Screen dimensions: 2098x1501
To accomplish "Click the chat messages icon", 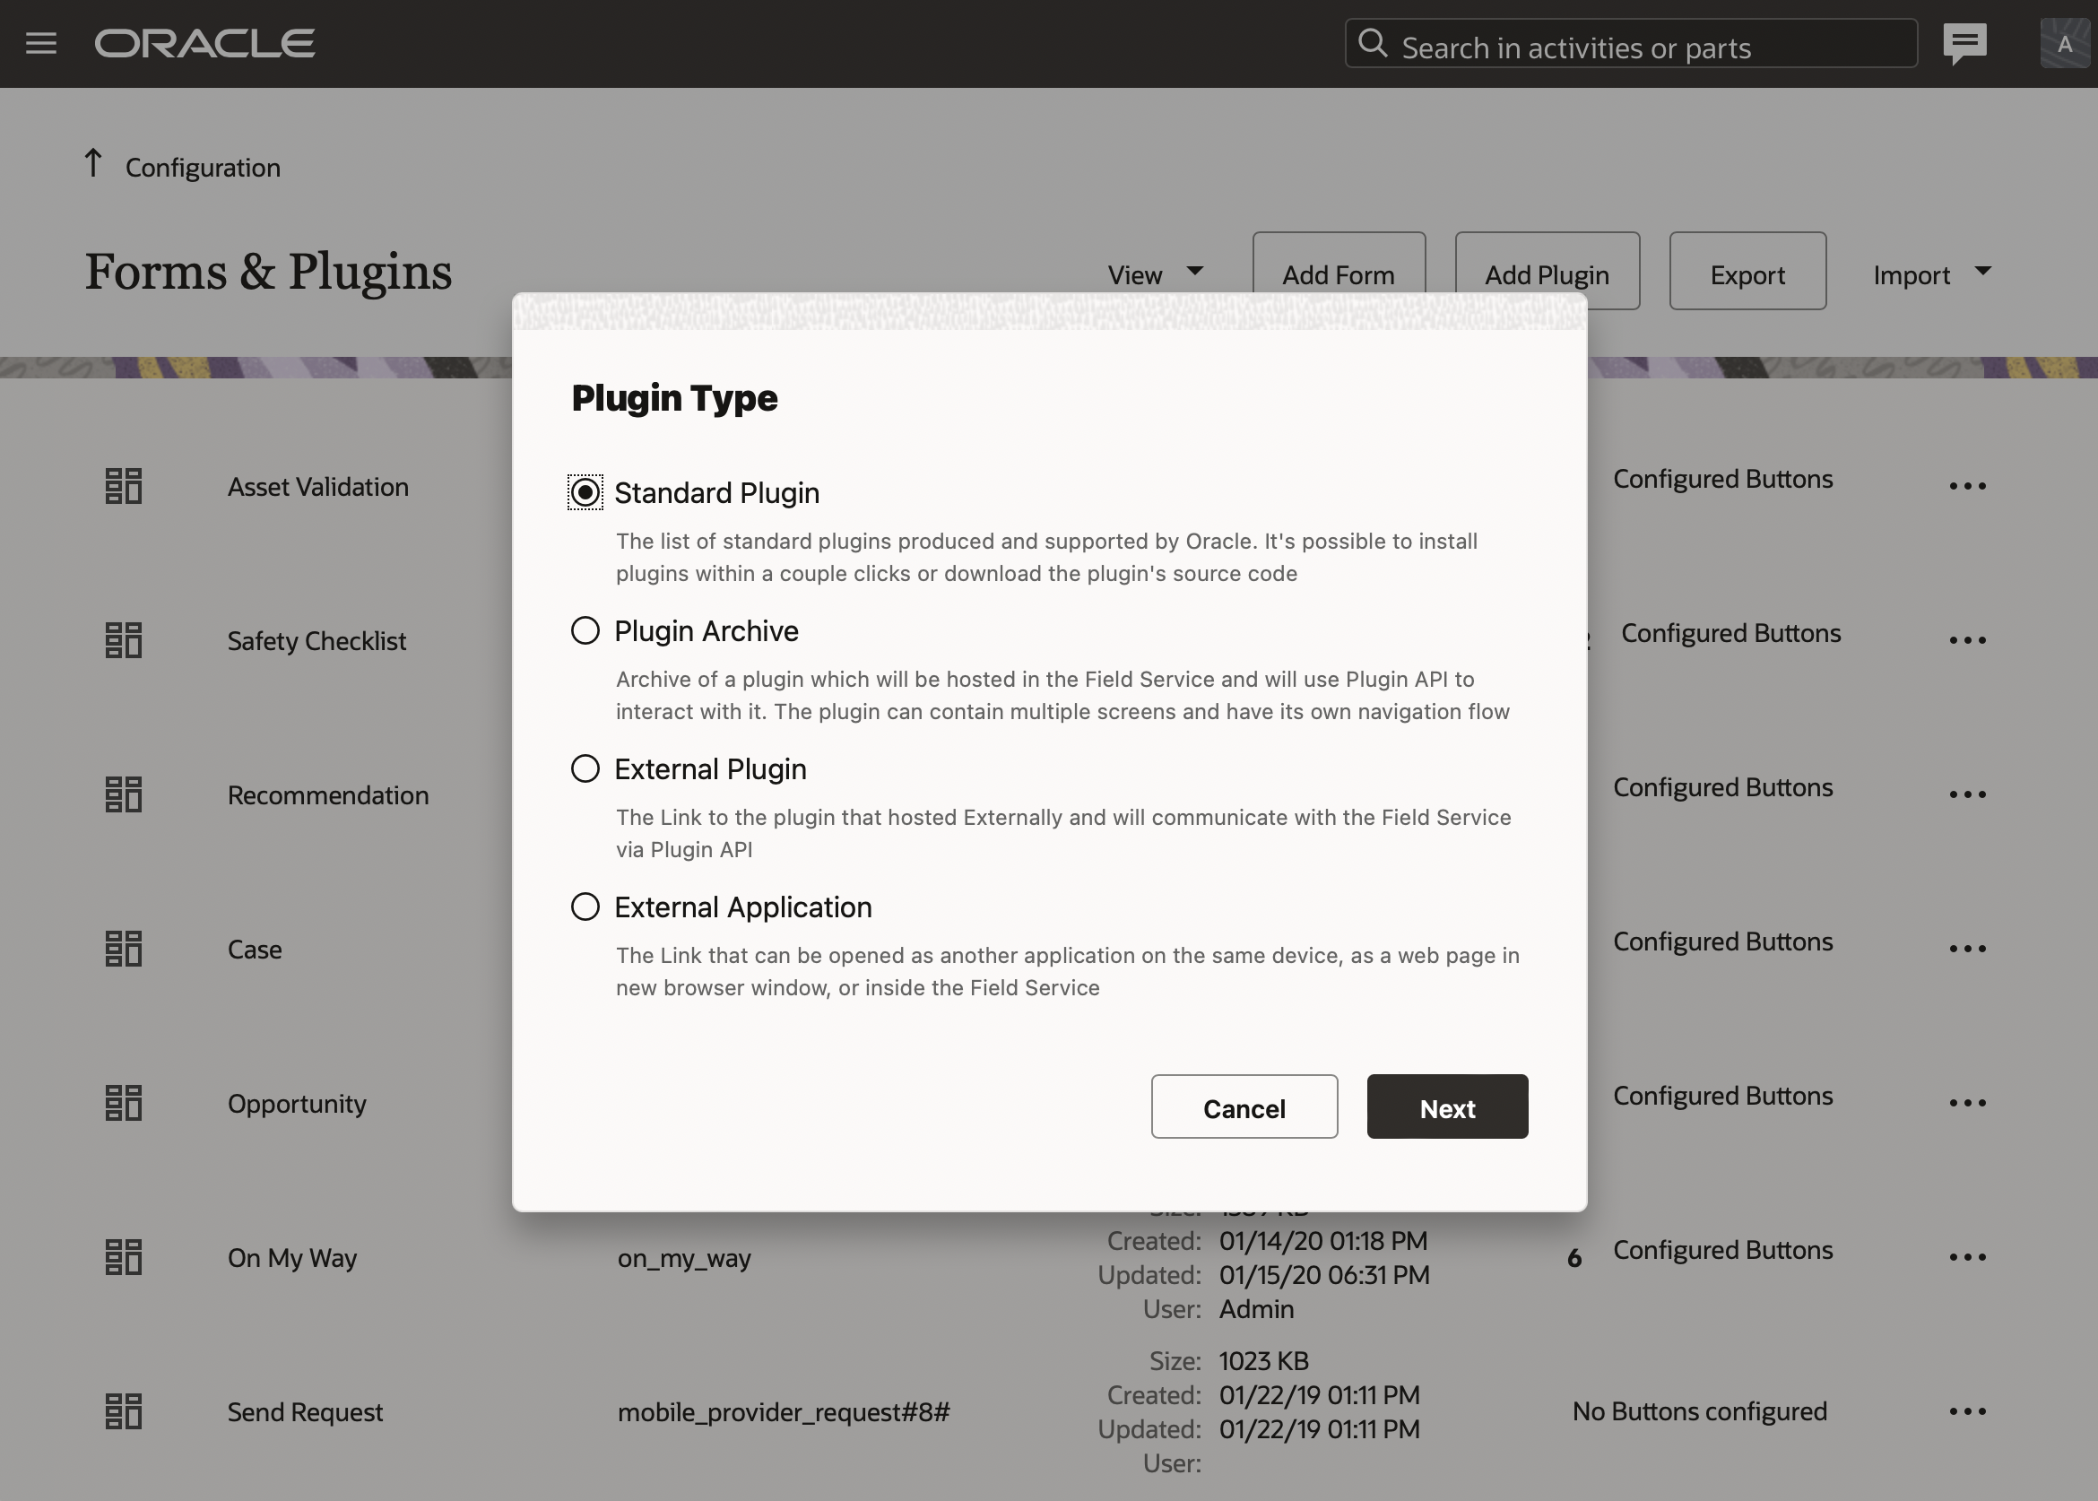I will click(x=1964, y=43).
